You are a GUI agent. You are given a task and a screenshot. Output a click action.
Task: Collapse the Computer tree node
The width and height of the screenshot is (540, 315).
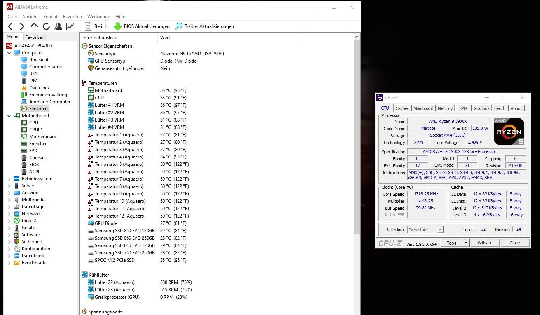point(9,53)
